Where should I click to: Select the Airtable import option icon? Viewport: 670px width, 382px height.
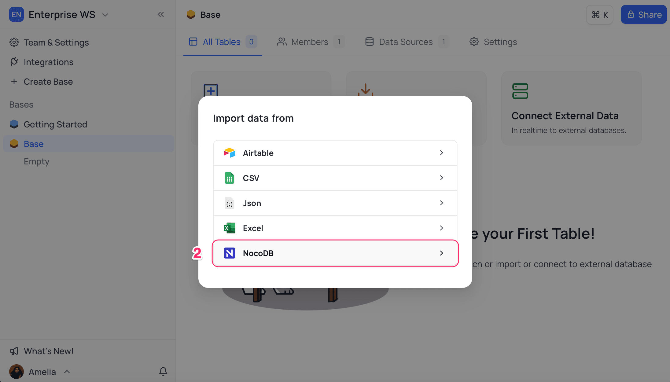click(229, 153)
